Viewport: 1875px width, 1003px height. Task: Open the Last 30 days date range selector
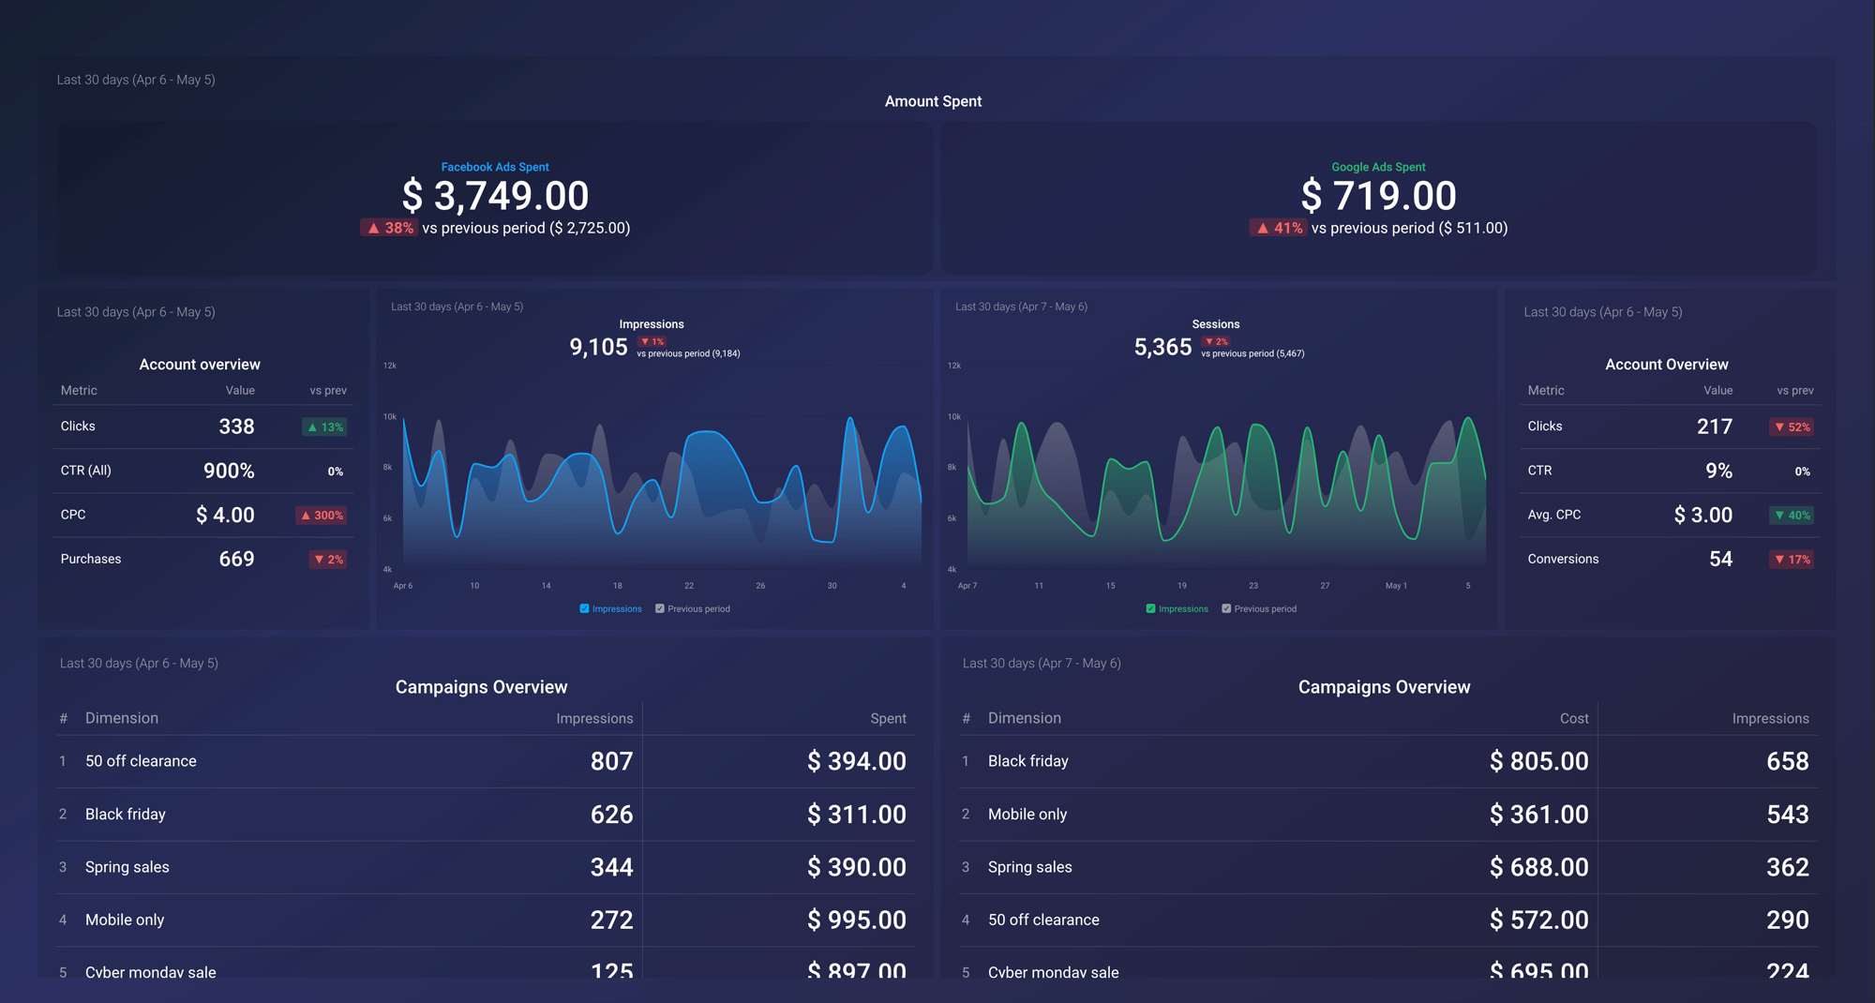click(136, 80)
